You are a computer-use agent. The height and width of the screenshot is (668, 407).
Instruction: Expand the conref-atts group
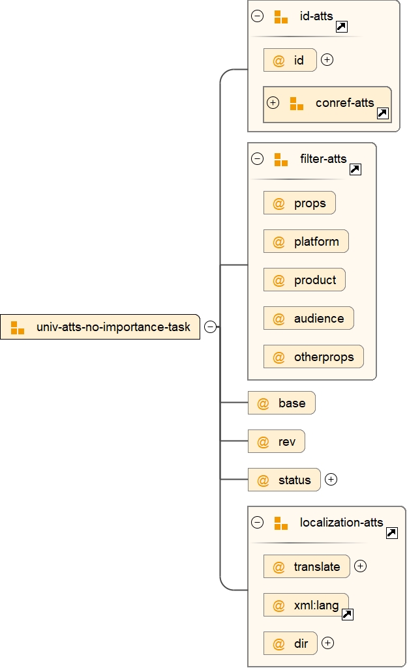[273, 103]
